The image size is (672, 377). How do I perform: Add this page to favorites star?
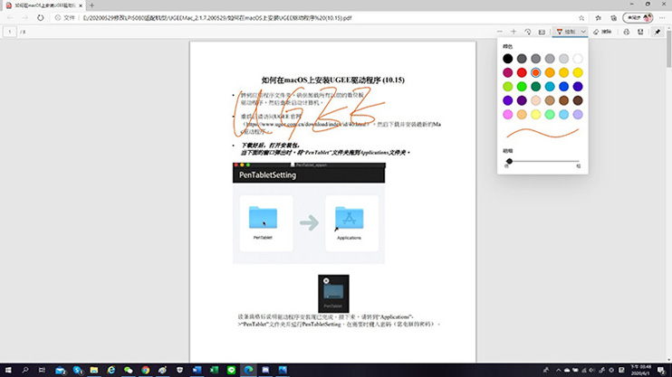(581, 18)
